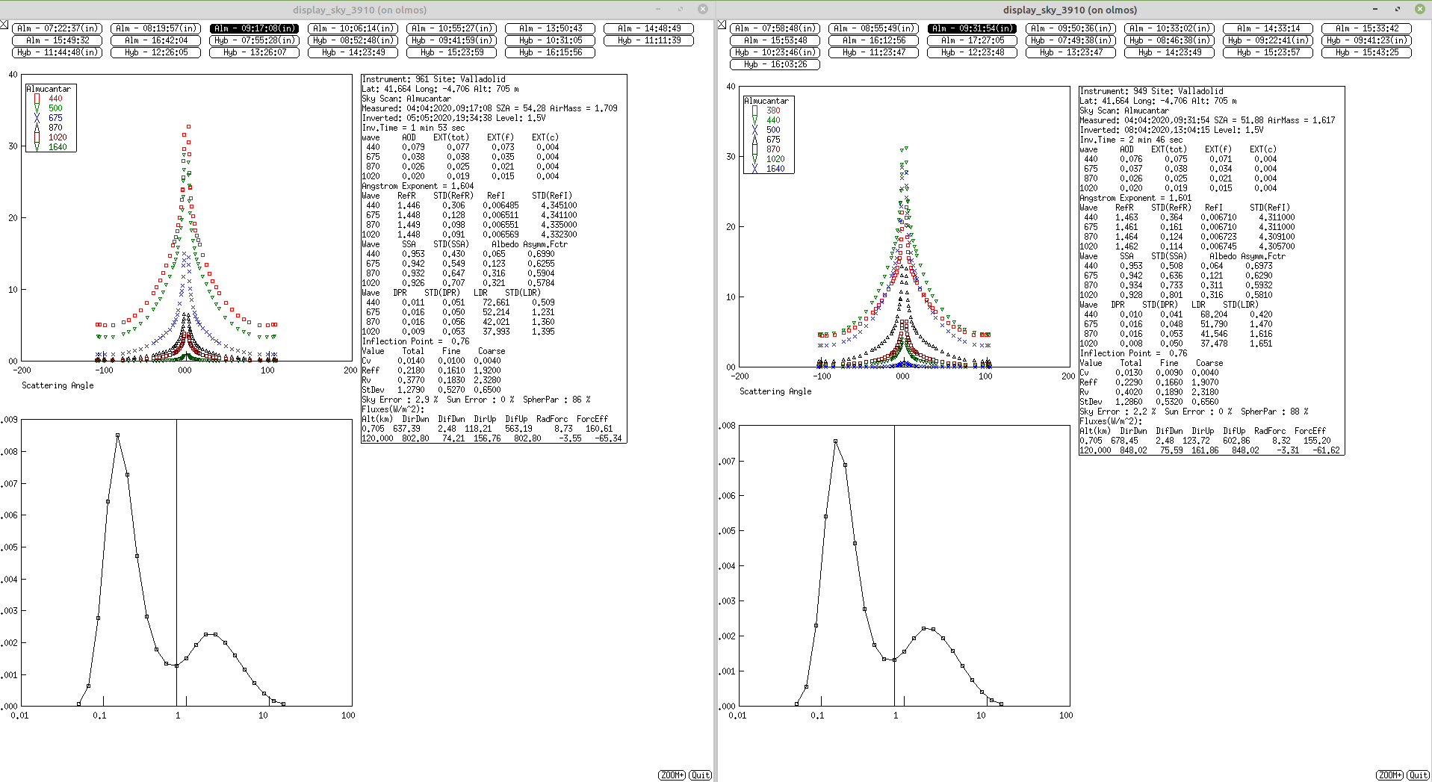Image resolution: width=1432 pixels, height=782 pixels.
Task: Restore the left display_sky_3910 window
Action: click(x=680, y=9)
